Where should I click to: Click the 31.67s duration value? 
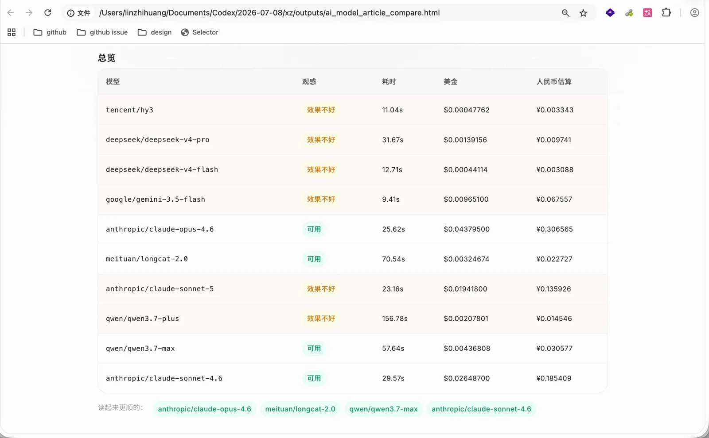pos(393,140)
